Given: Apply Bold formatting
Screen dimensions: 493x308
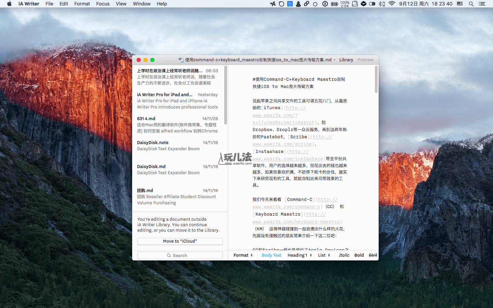Looking at the screenshot, I should 359,255.
